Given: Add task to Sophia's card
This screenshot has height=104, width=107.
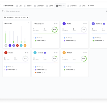Looking at the screenshot, I should tap(55, 53).
